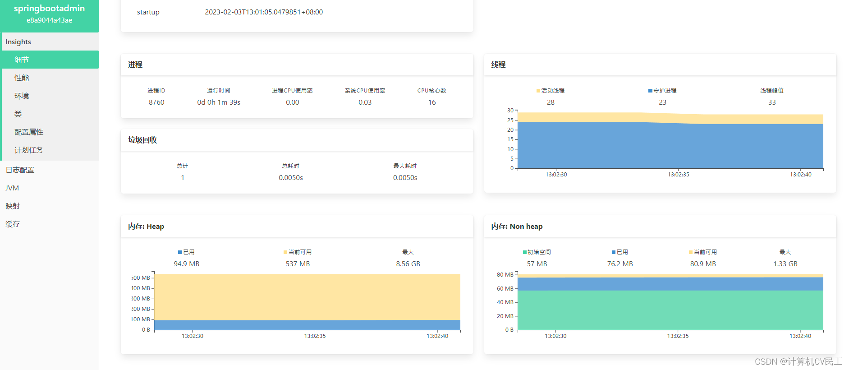
Task: Open the 性能 sidebar item
Action: pos(50,78)
